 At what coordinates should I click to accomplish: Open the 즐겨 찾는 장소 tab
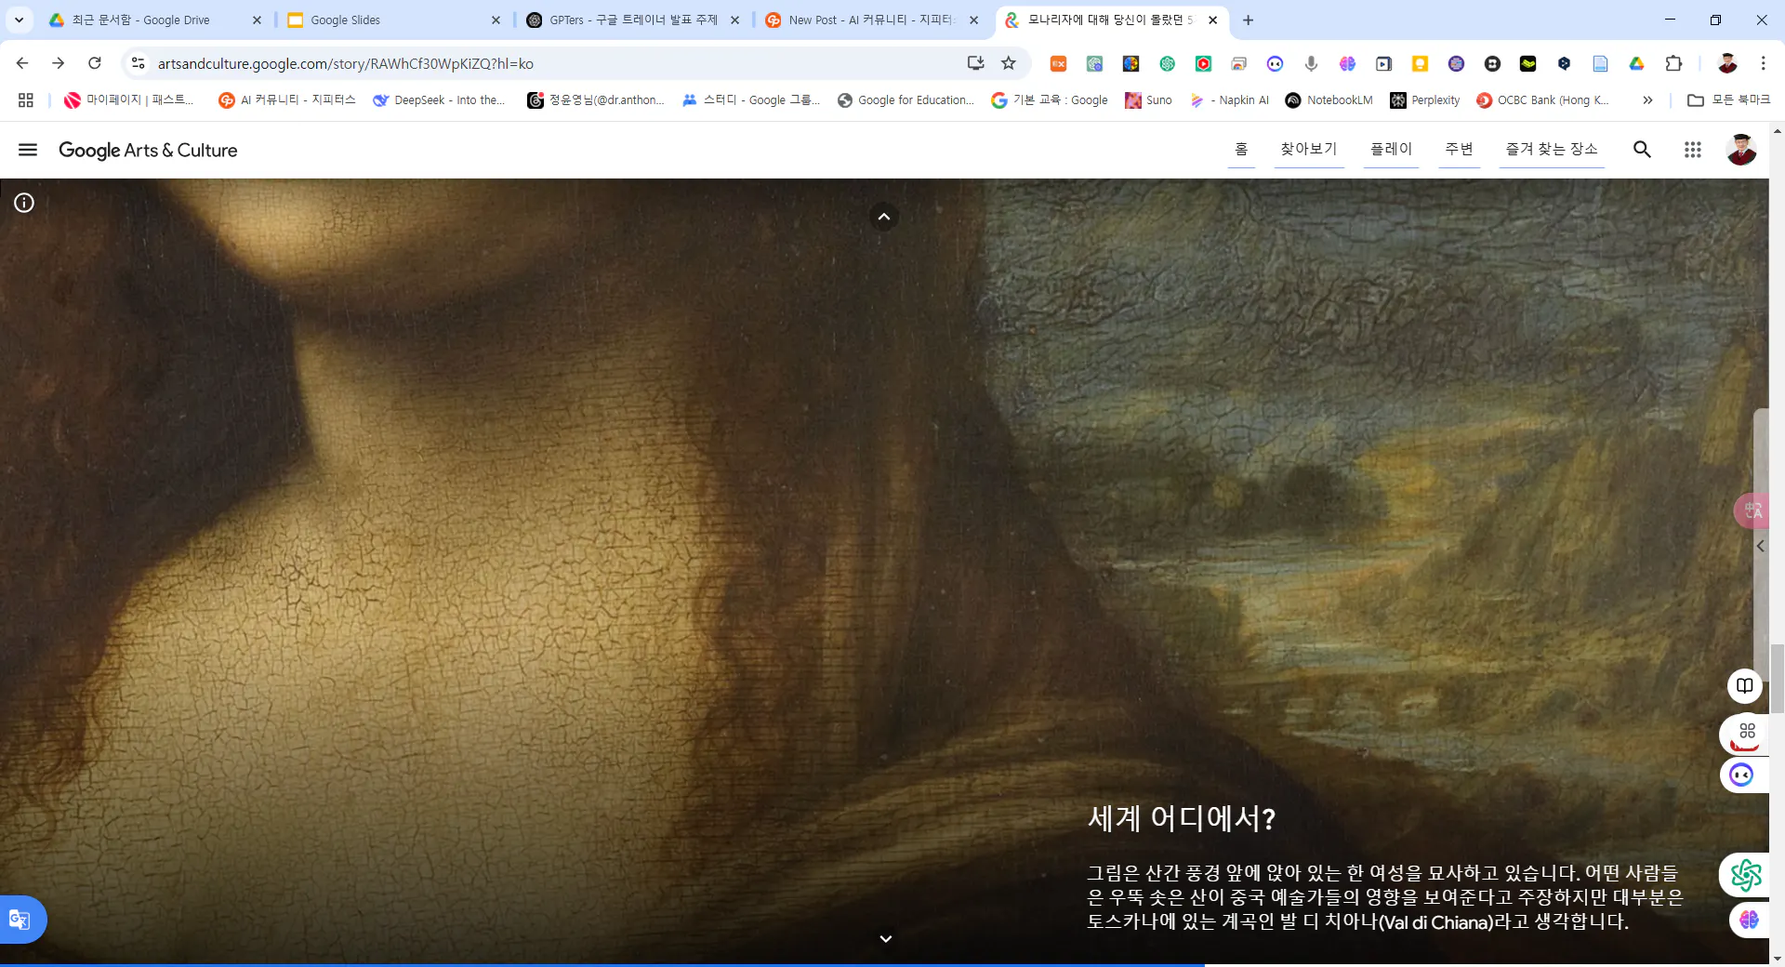[1552, 149]
